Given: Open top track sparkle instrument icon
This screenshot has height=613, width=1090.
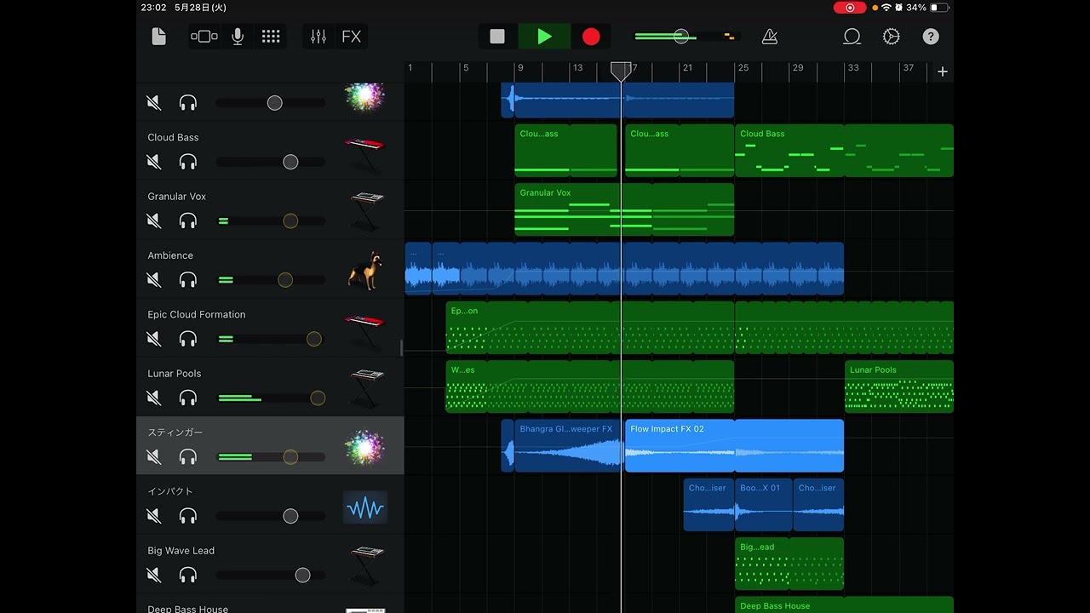Looking at the screenshot, I should point(364,96).
